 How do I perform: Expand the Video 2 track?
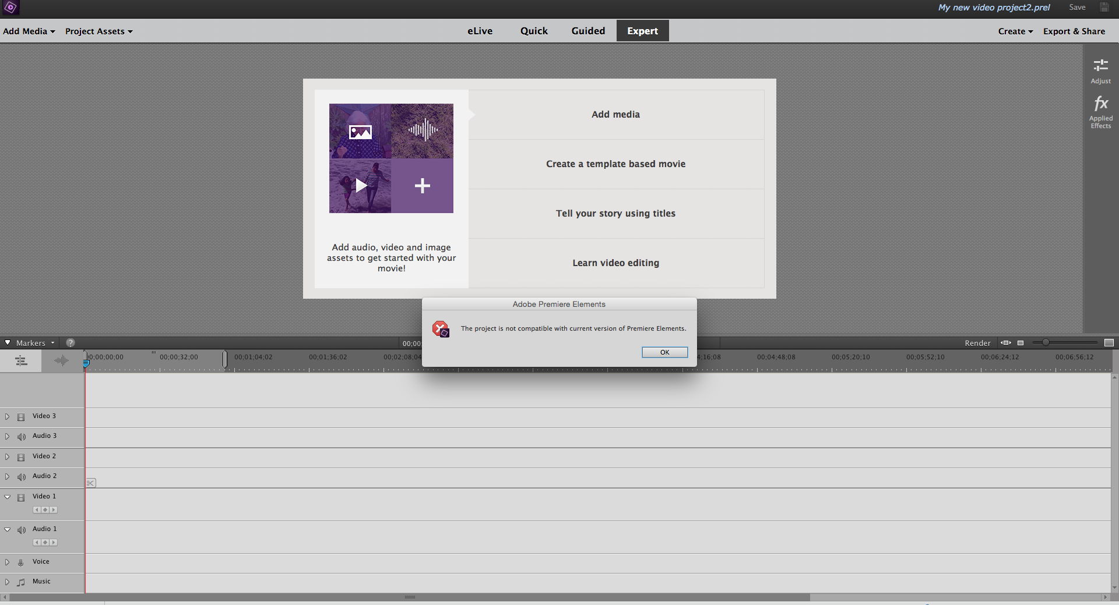7,457
